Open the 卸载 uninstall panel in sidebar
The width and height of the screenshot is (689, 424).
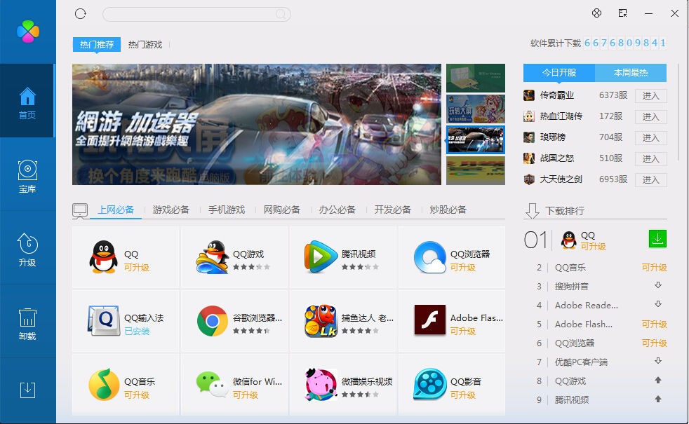click(x=27, y=319)
